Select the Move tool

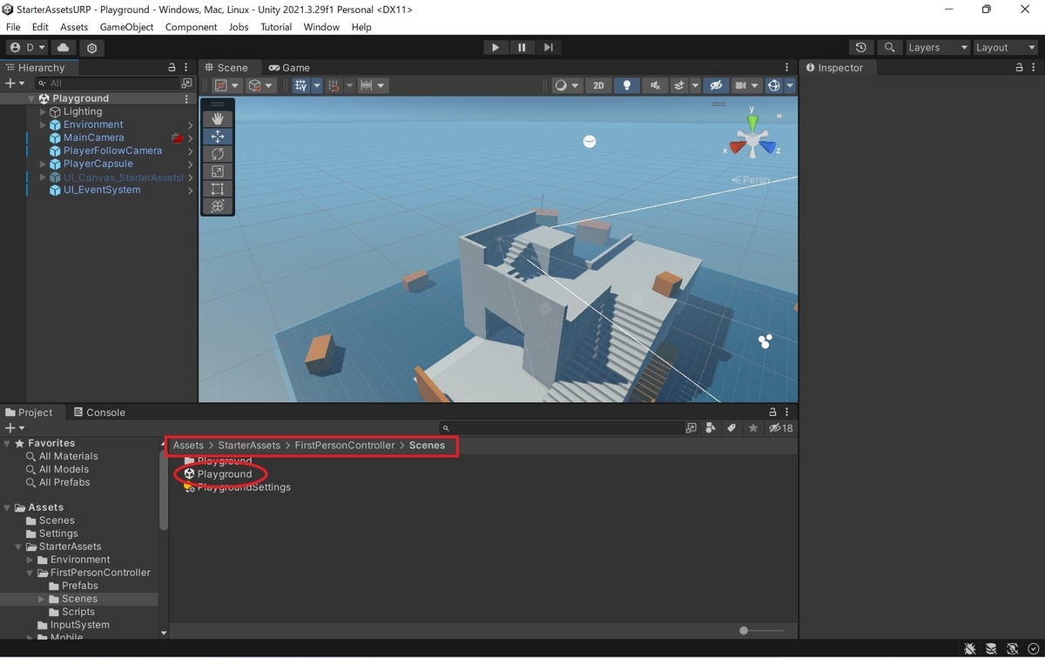[217, 136]
